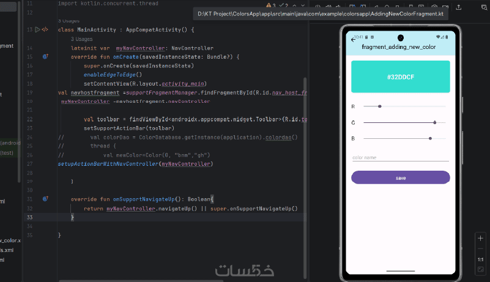Set emulator zoom to 1:1 actual size
The height and width of the screenshot is (282, 490).
pyautogui.click(x=480, y=259)
